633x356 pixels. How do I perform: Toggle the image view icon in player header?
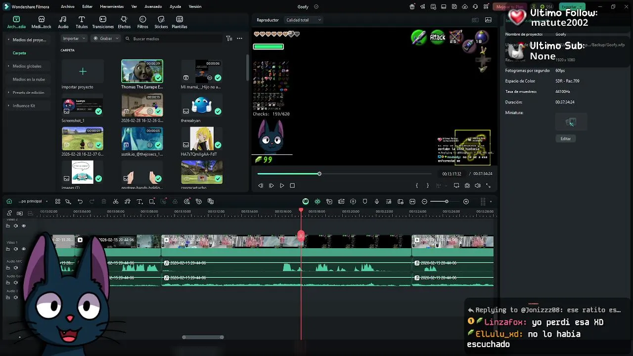click(x=489, y=20)
